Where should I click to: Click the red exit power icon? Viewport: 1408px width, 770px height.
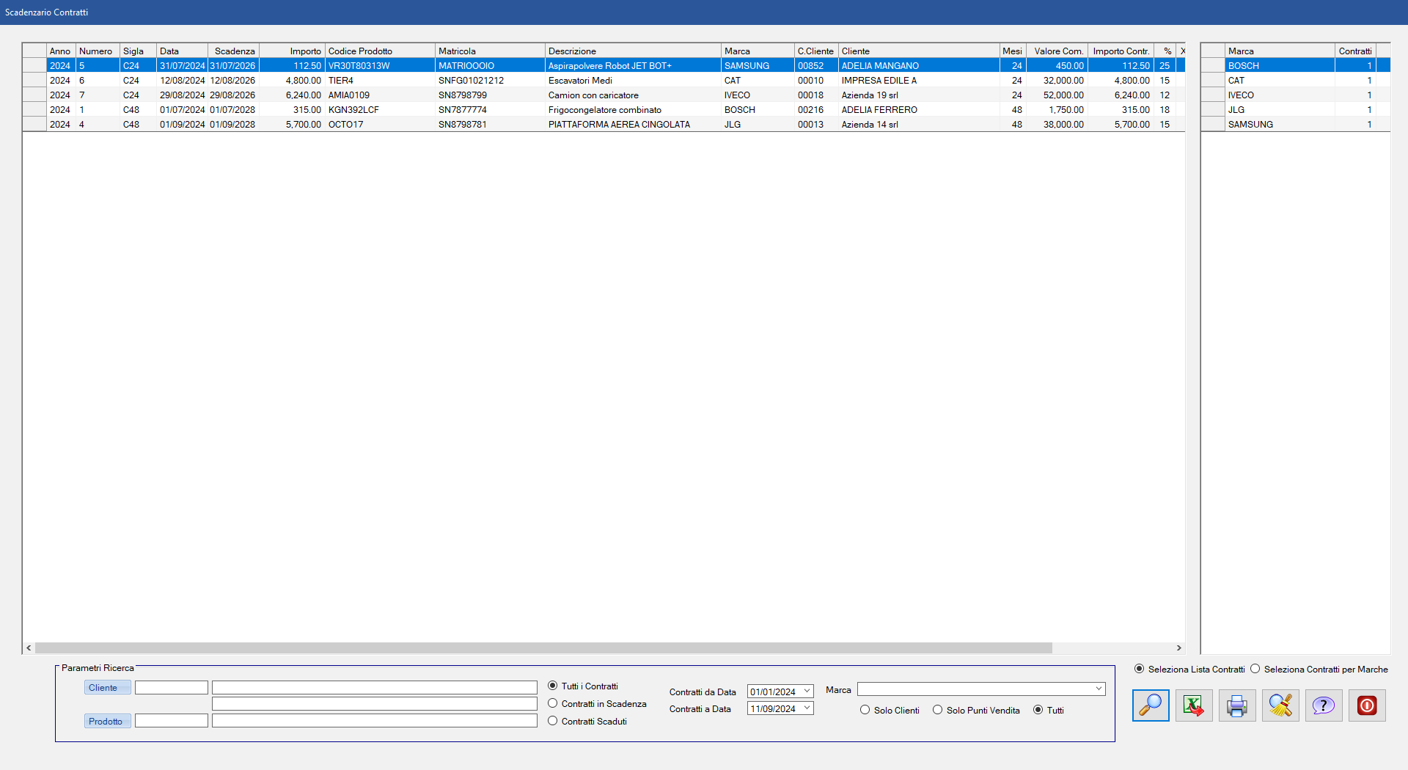1366,705
